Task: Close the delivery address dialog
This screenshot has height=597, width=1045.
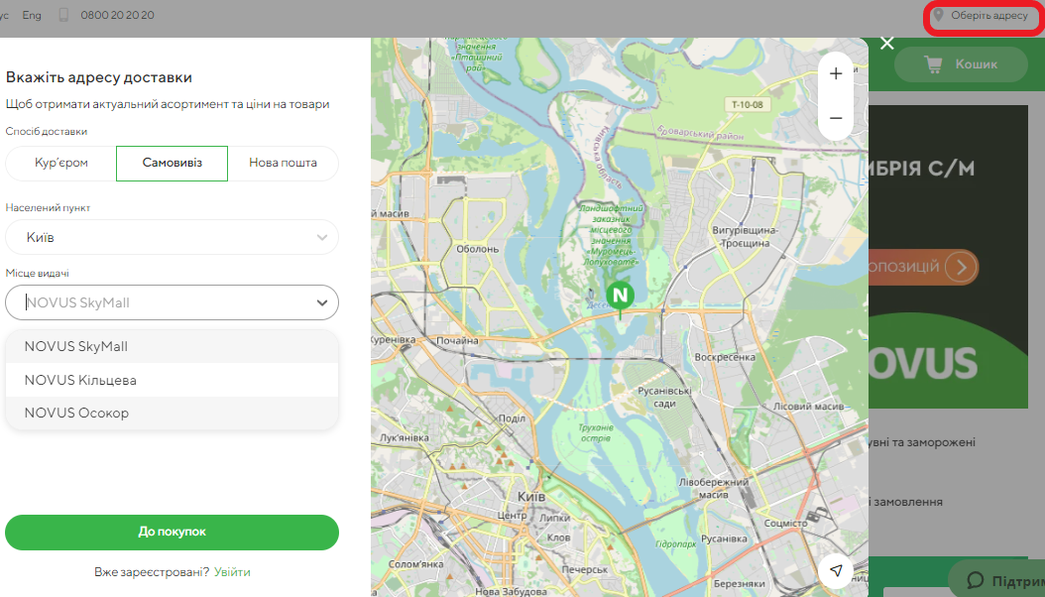Action: (x=886, y=43)
